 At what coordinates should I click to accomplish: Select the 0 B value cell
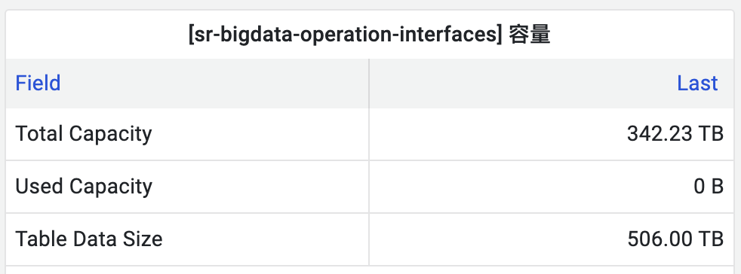pos(552,187)
